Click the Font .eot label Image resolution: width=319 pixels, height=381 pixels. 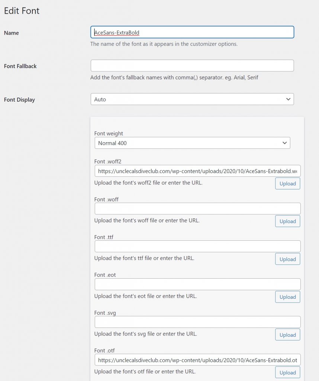(105, 275)
